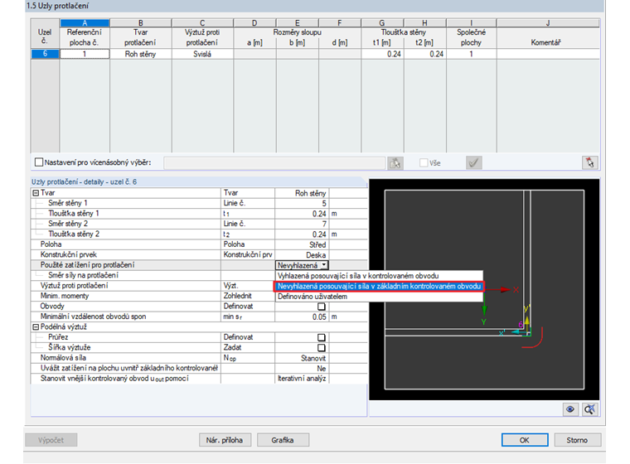Click min sr value 0.05

pos(302,317)
